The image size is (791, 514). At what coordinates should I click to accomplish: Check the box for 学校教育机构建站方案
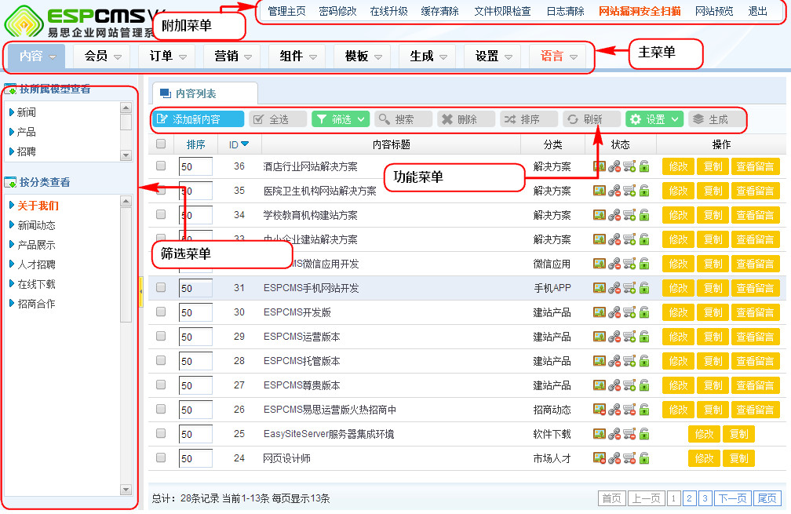point(161,214)
